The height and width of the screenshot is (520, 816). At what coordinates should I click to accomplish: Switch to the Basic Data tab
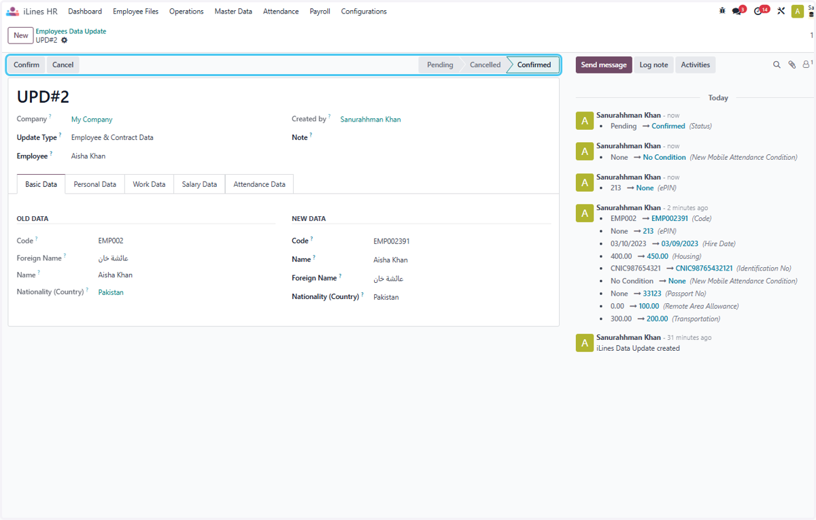tap(41, 184)
